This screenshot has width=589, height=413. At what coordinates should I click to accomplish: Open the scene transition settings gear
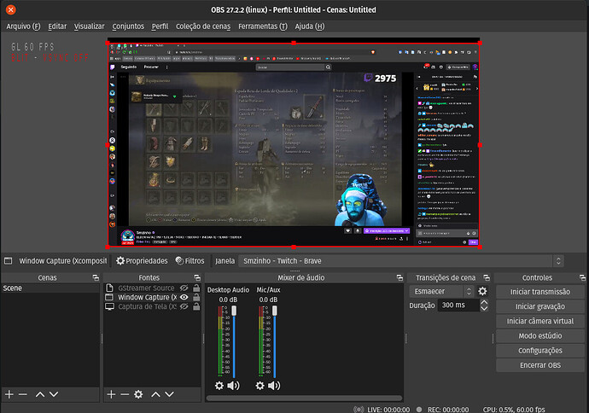(482, 292)
